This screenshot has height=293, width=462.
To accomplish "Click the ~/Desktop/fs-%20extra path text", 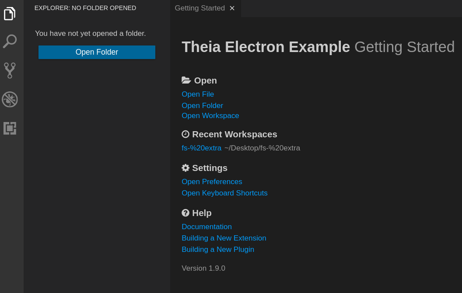I will pyautogui.click(x=262, y=148).
